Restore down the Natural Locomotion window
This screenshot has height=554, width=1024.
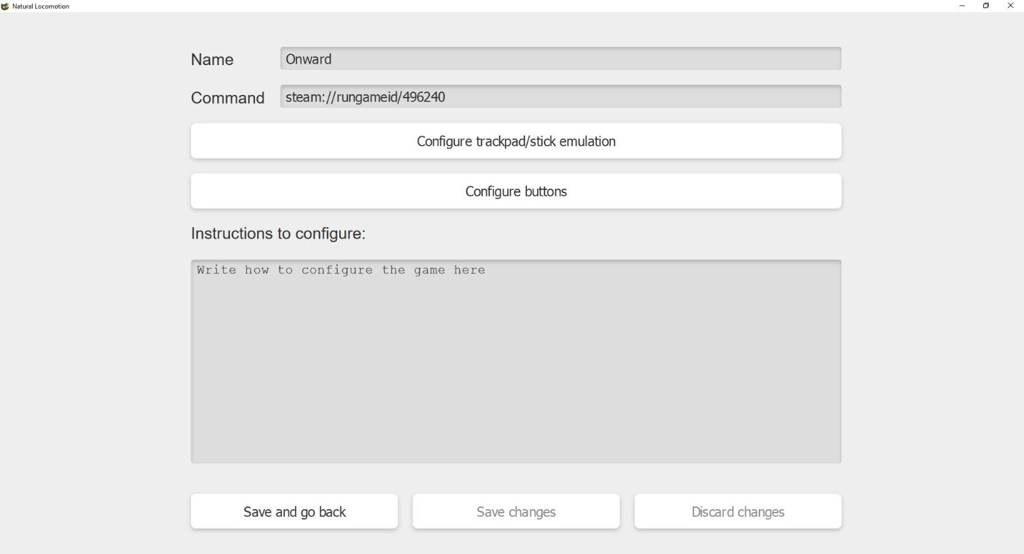tap(986, 6)
